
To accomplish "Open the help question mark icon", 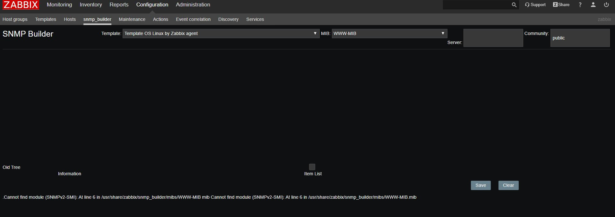I will pyautogui.click(x=580, y=5).
